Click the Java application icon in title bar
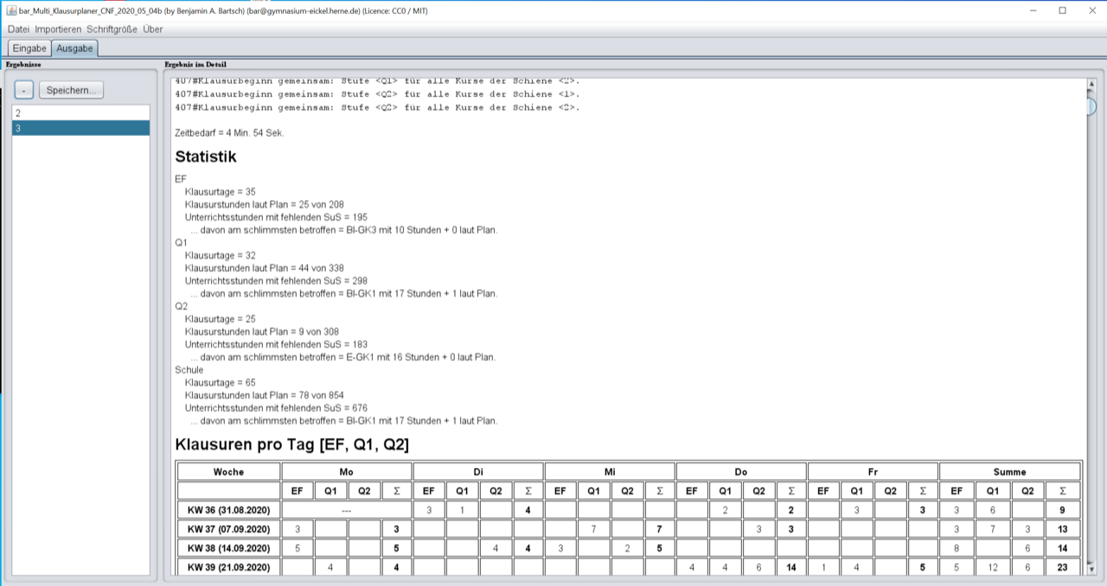The image size is (1107, 586). coord(11,10)
